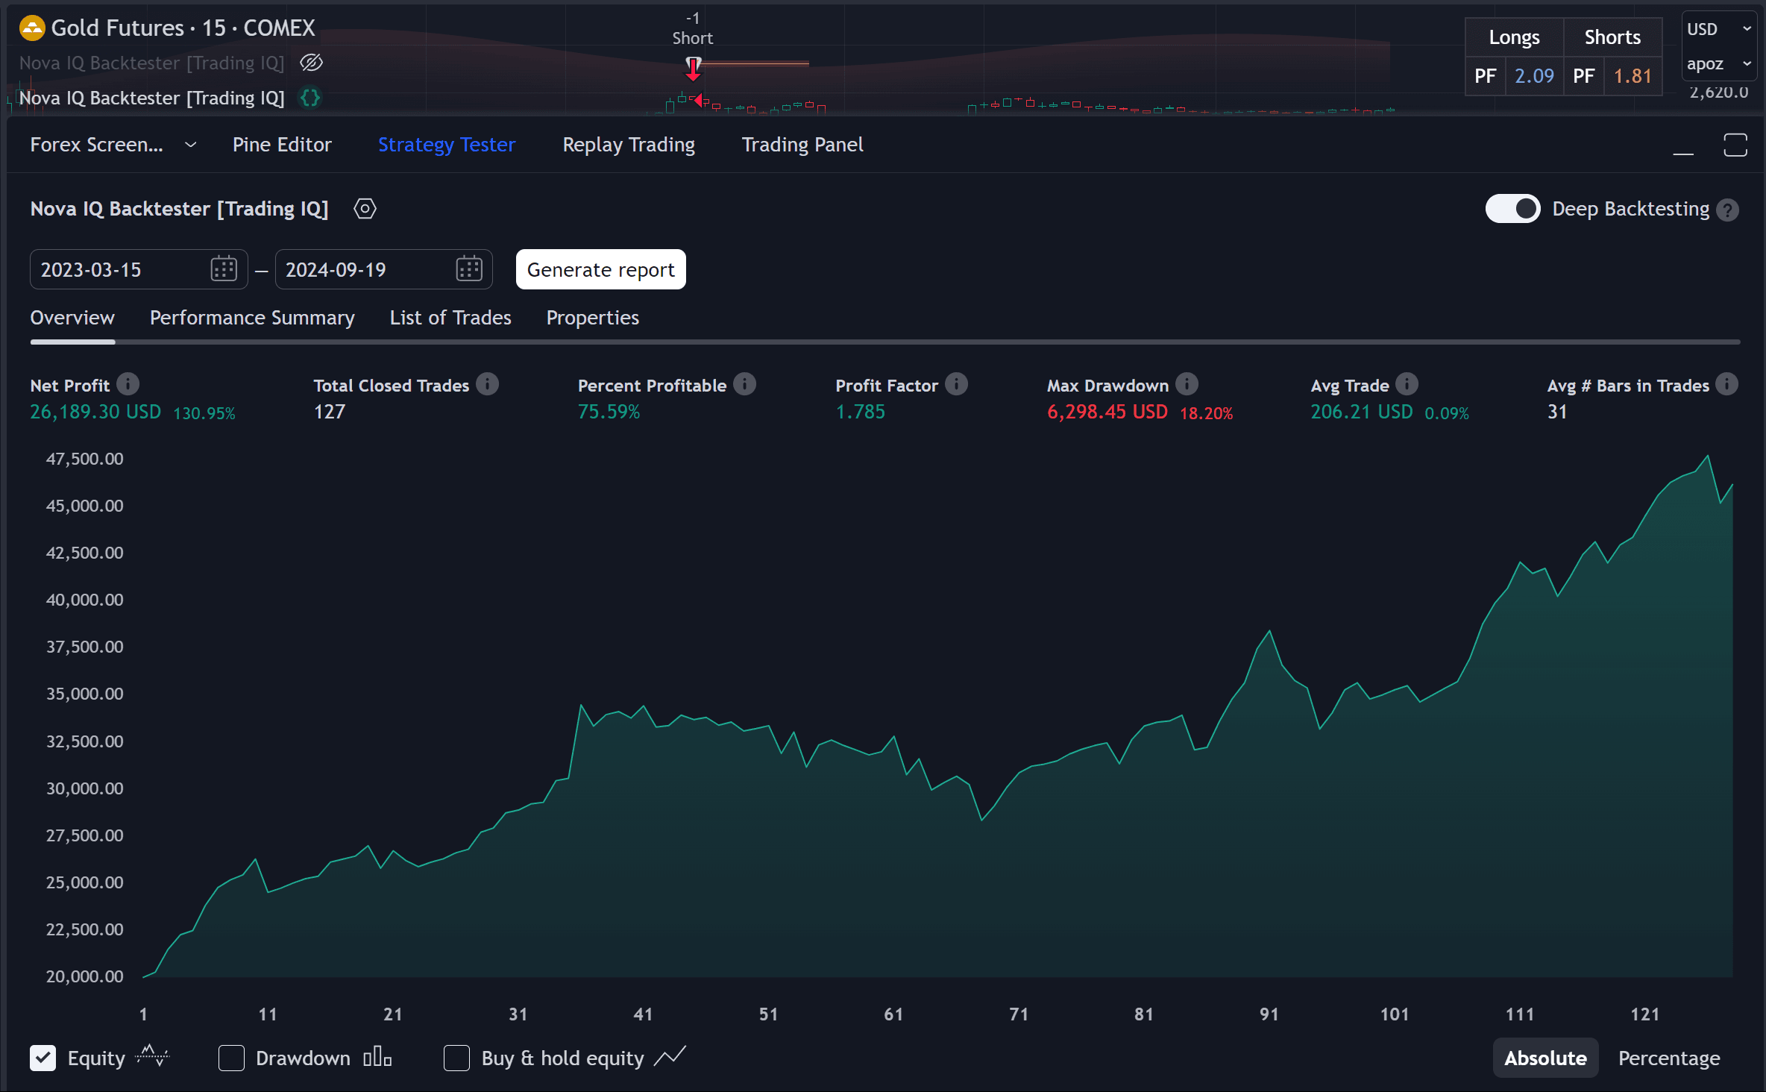Click the Buy & hold equity line icon
Screen dimensions: 1766x1092
[670, 1056]
